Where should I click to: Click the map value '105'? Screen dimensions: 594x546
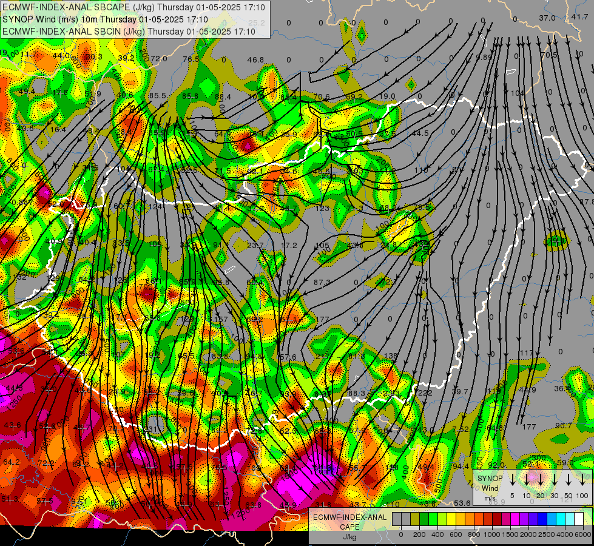tap(322, 246)
